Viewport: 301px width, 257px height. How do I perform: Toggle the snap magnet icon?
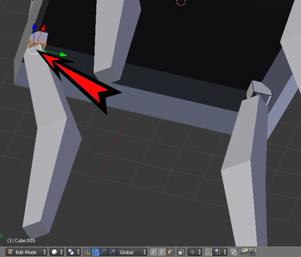coord(208,252)
